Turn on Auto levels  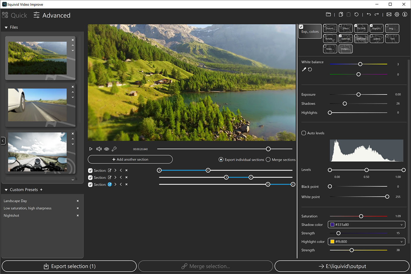[x=304, y=133]
